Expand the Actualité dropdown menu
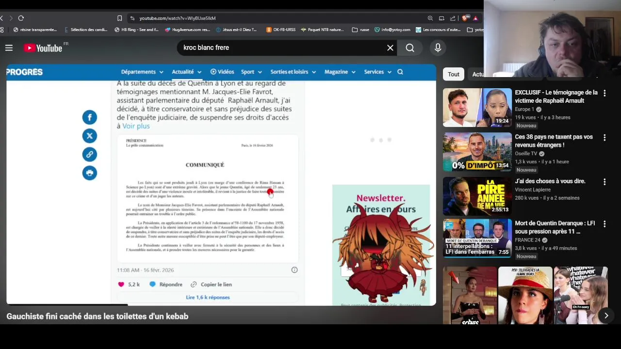 187,72
